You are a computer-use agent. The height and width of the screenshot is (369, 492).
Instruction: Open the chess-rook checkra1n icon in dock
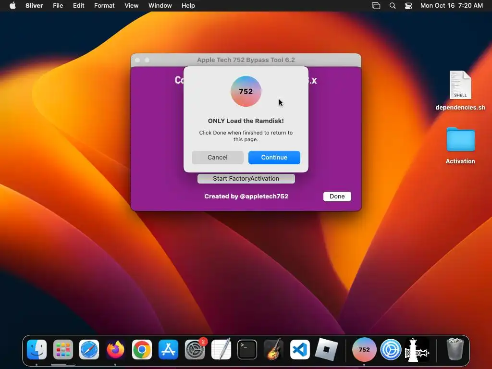click(417, 350)
